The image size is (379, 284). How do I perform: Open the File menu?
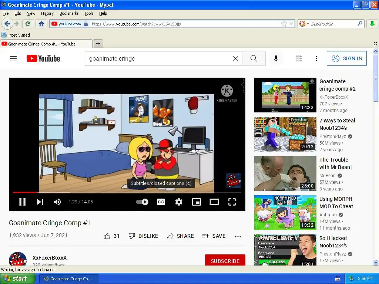6,13
